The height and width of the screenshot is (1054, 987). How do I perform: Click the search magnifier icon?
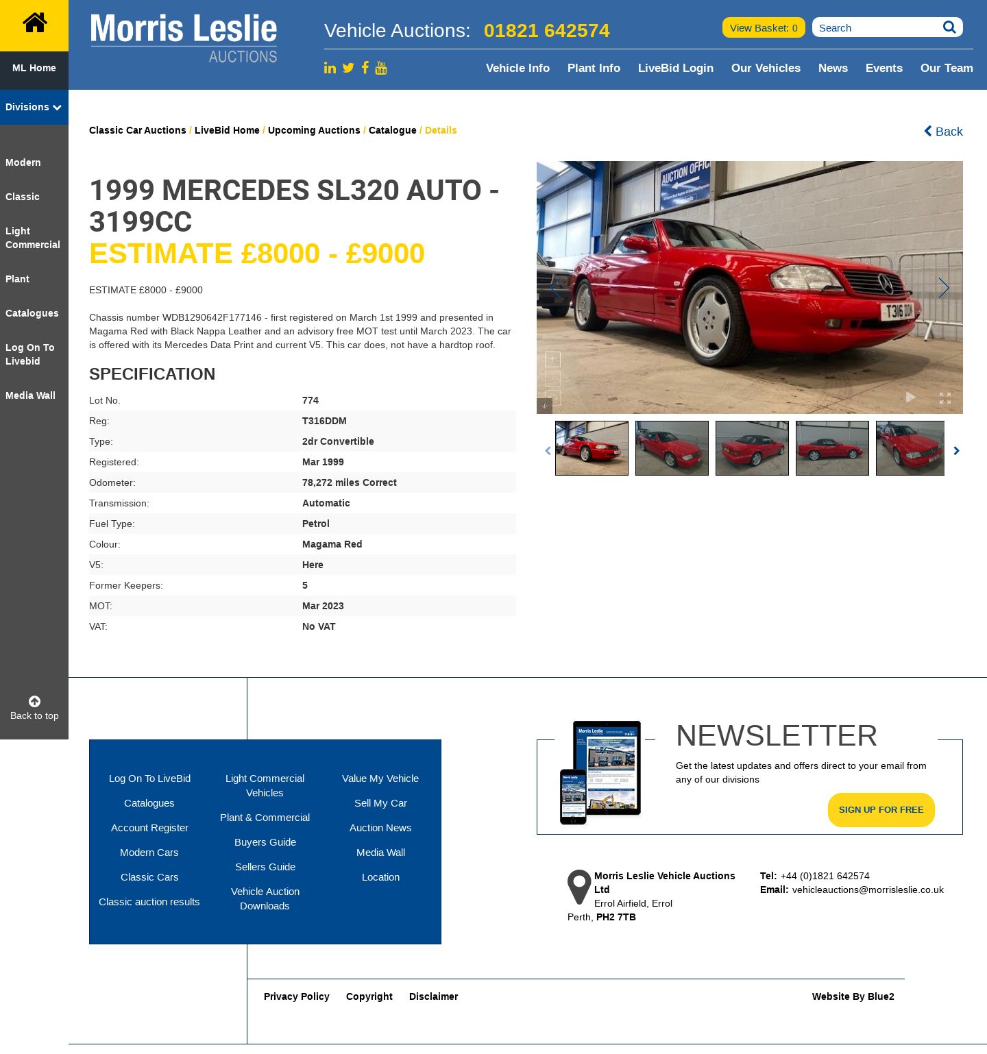[949, 27]
